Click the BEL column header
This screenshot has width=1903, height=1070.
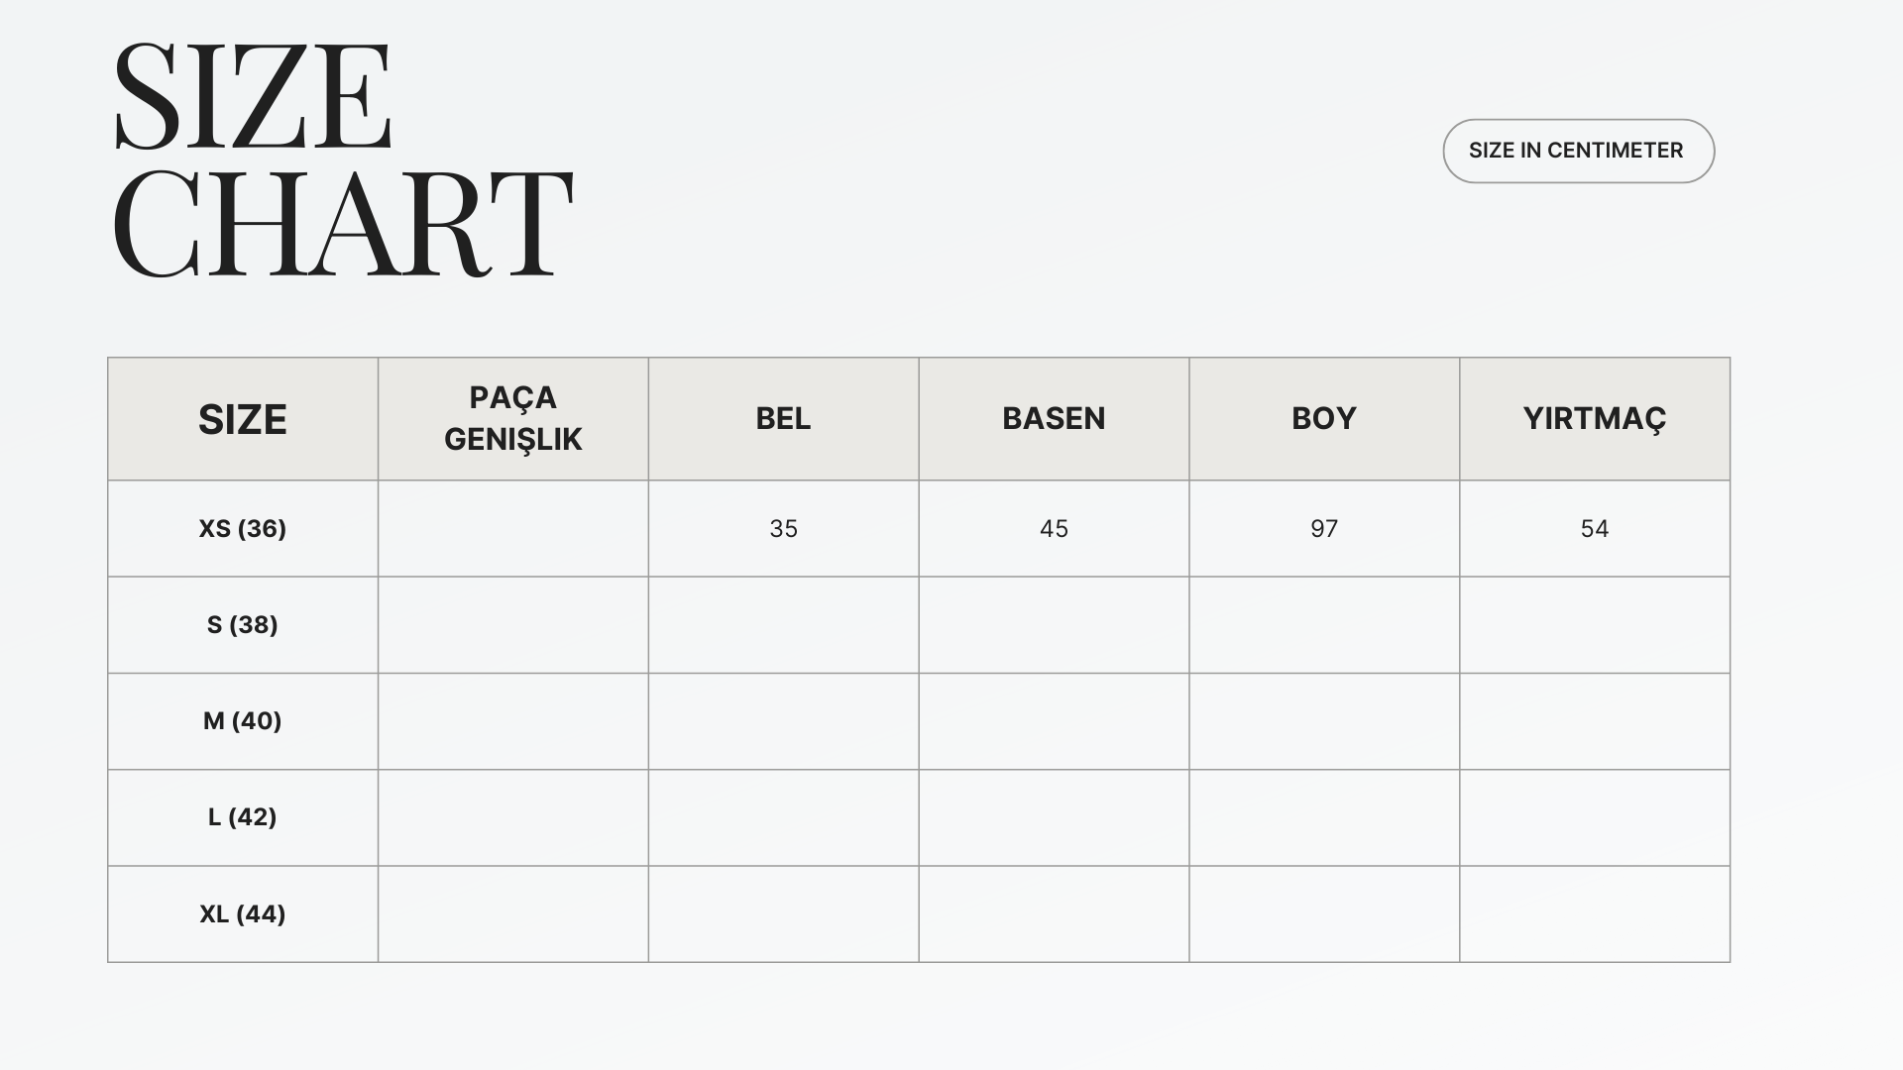[783, 418]
